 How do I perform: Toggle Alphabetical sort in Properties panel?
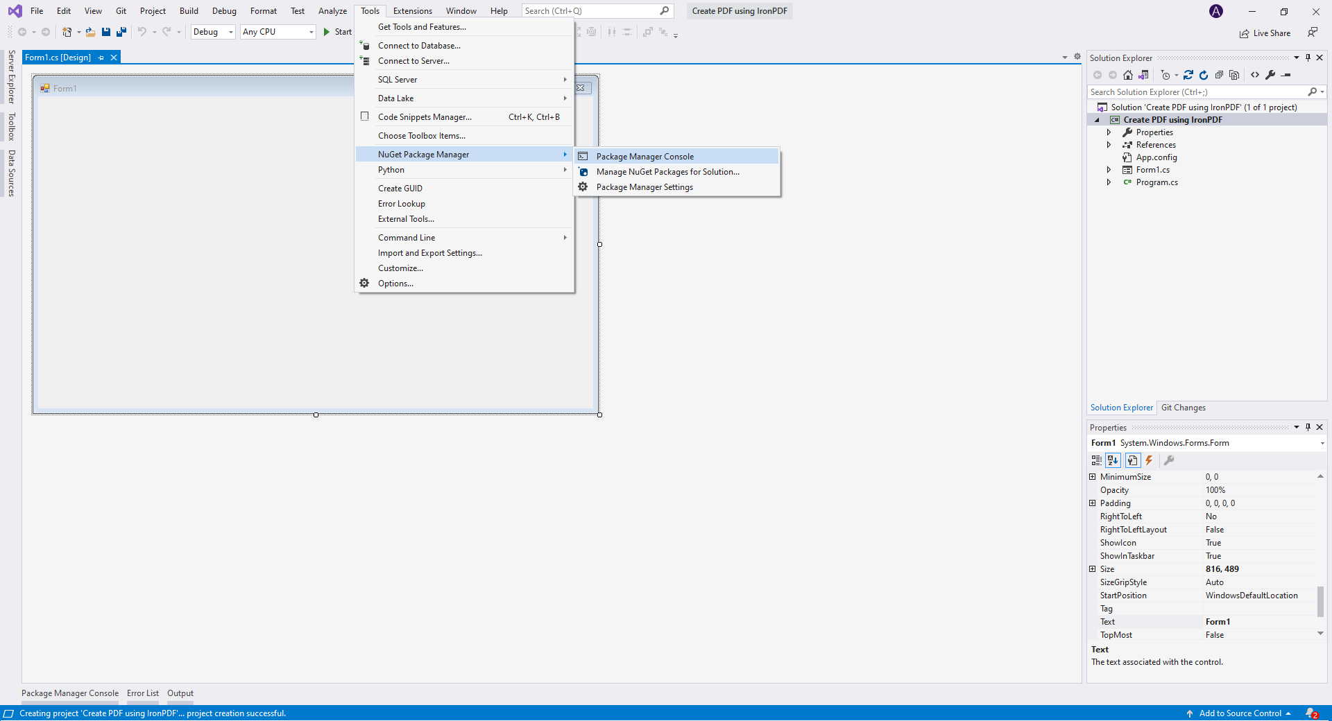(1113, 460)
